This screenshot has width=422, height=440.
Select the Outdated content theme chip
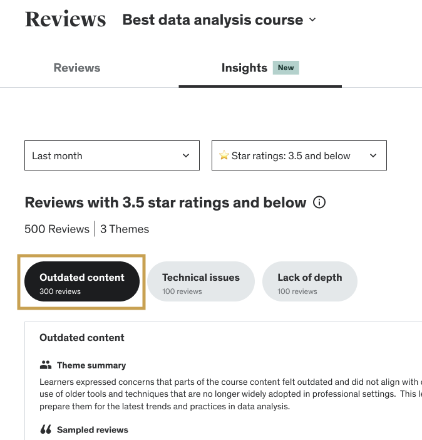(82, 282)
